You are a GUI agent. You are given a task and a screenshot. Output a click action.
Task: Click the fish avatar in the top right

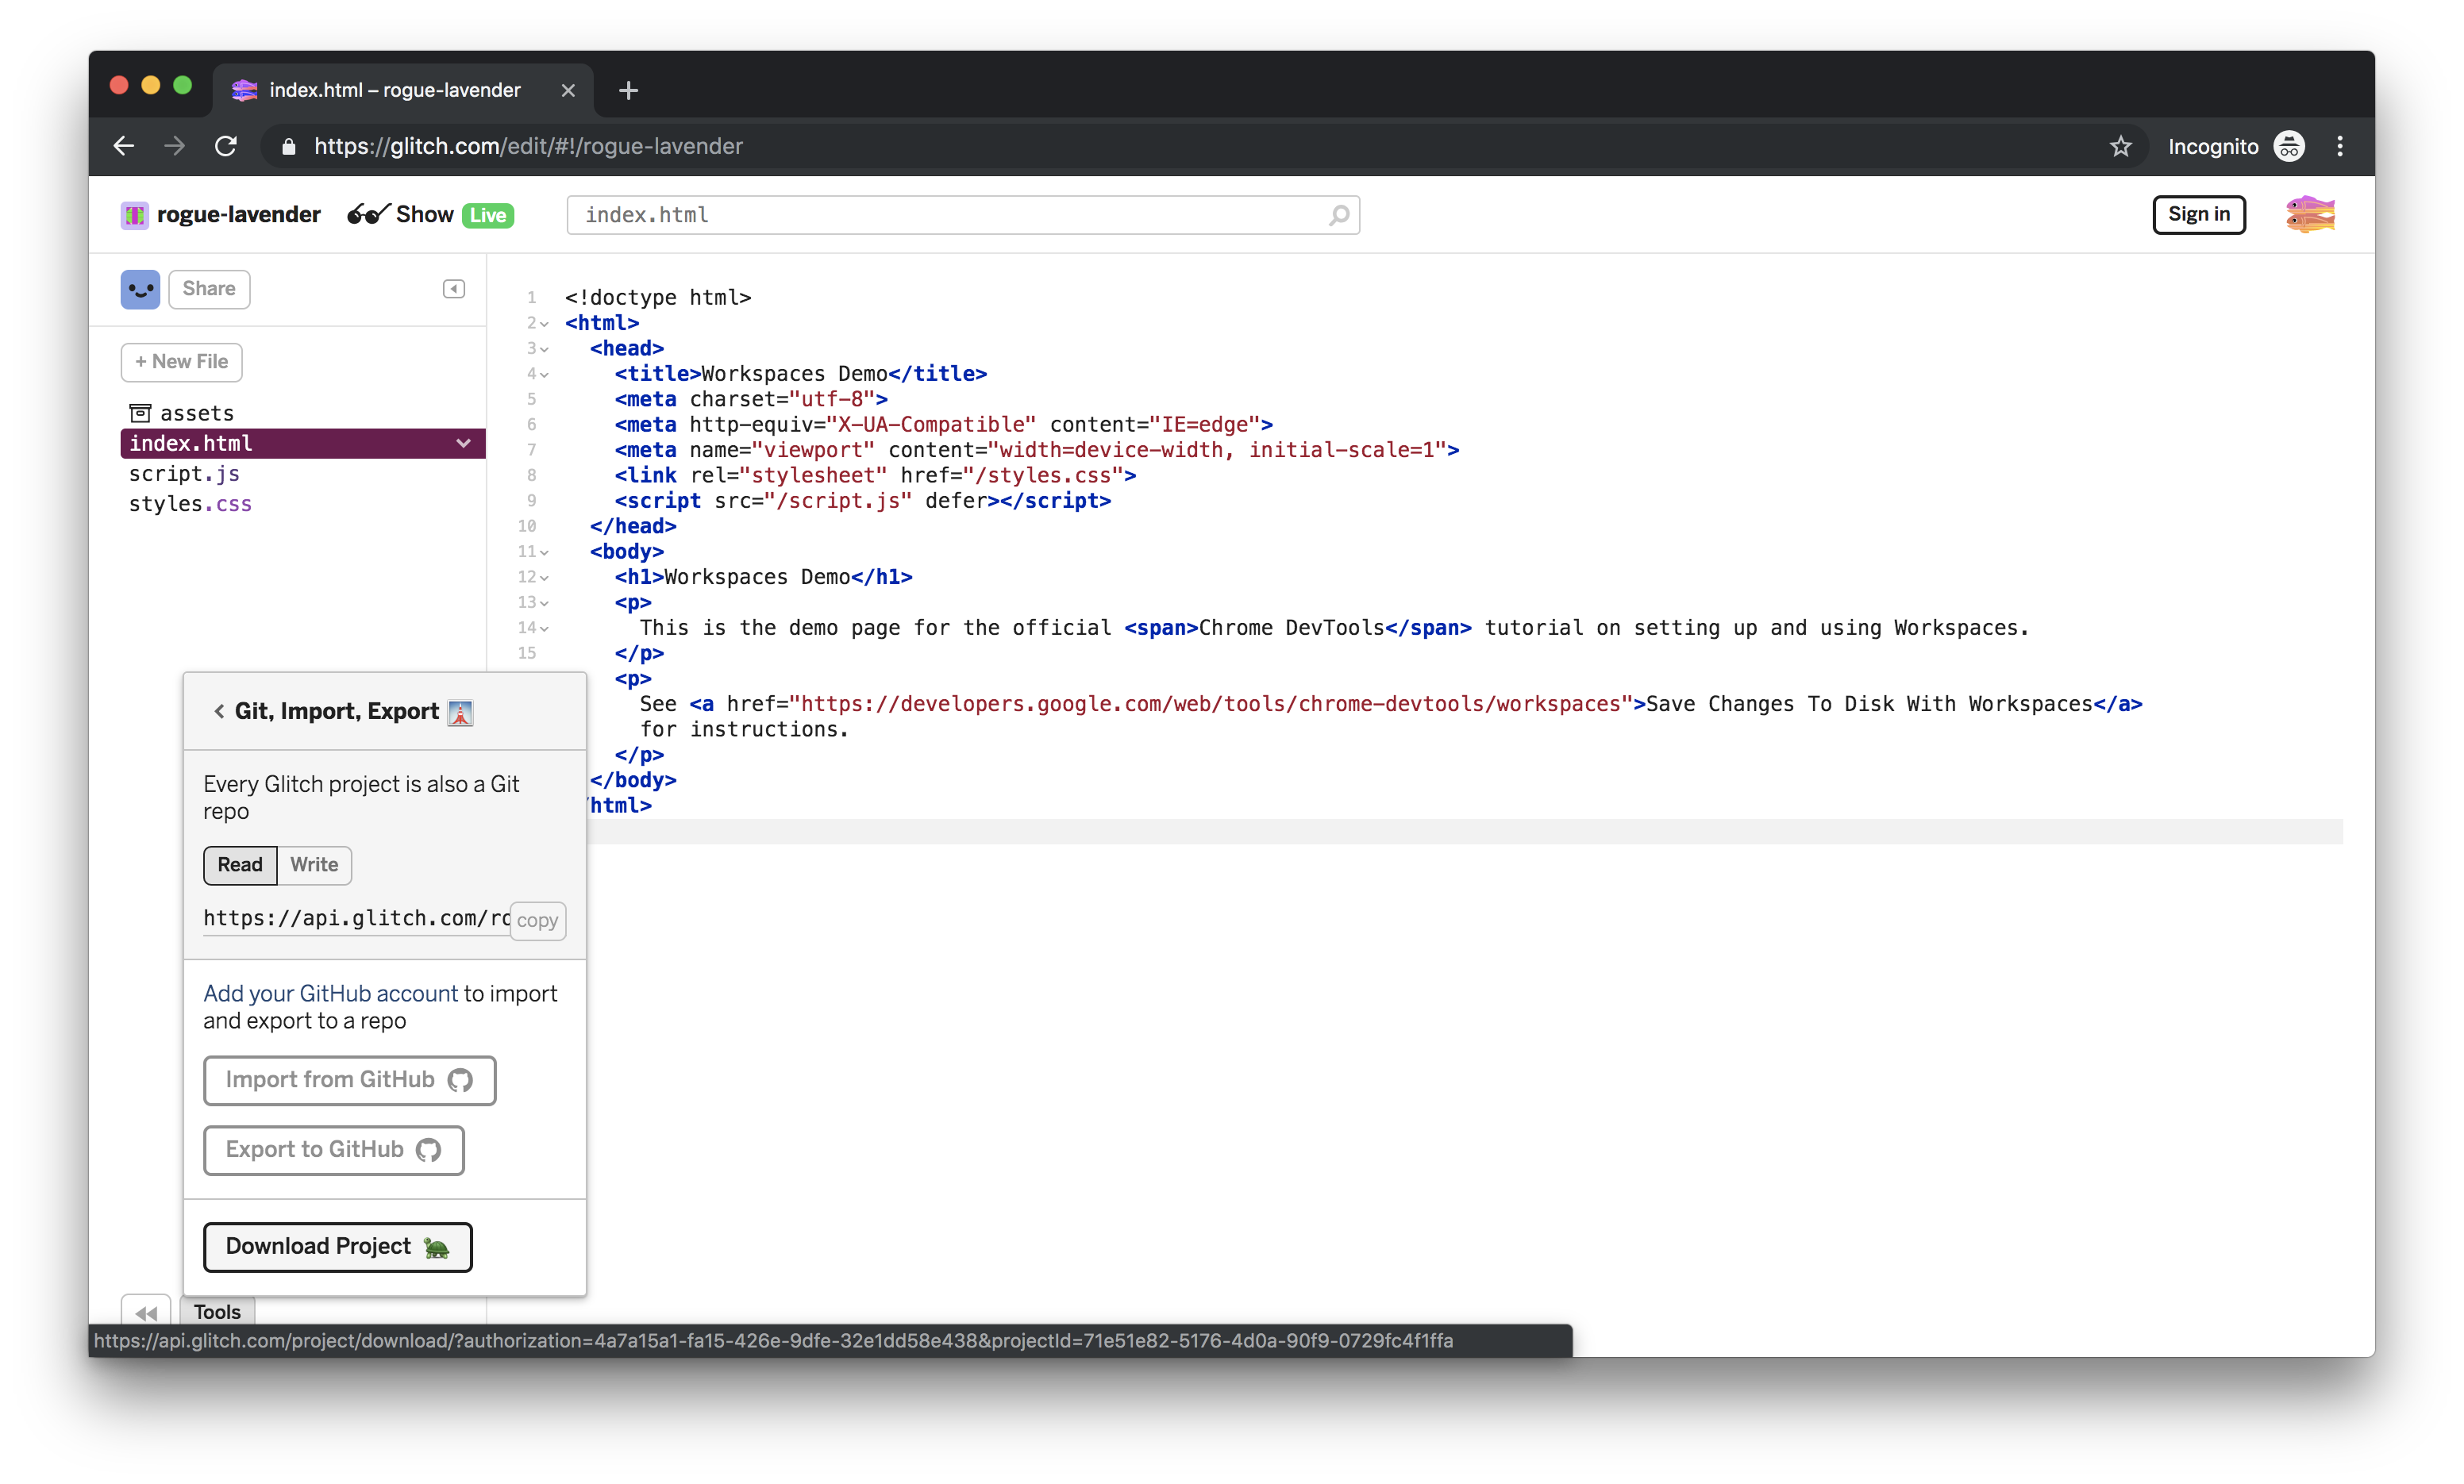[2311, 214]
